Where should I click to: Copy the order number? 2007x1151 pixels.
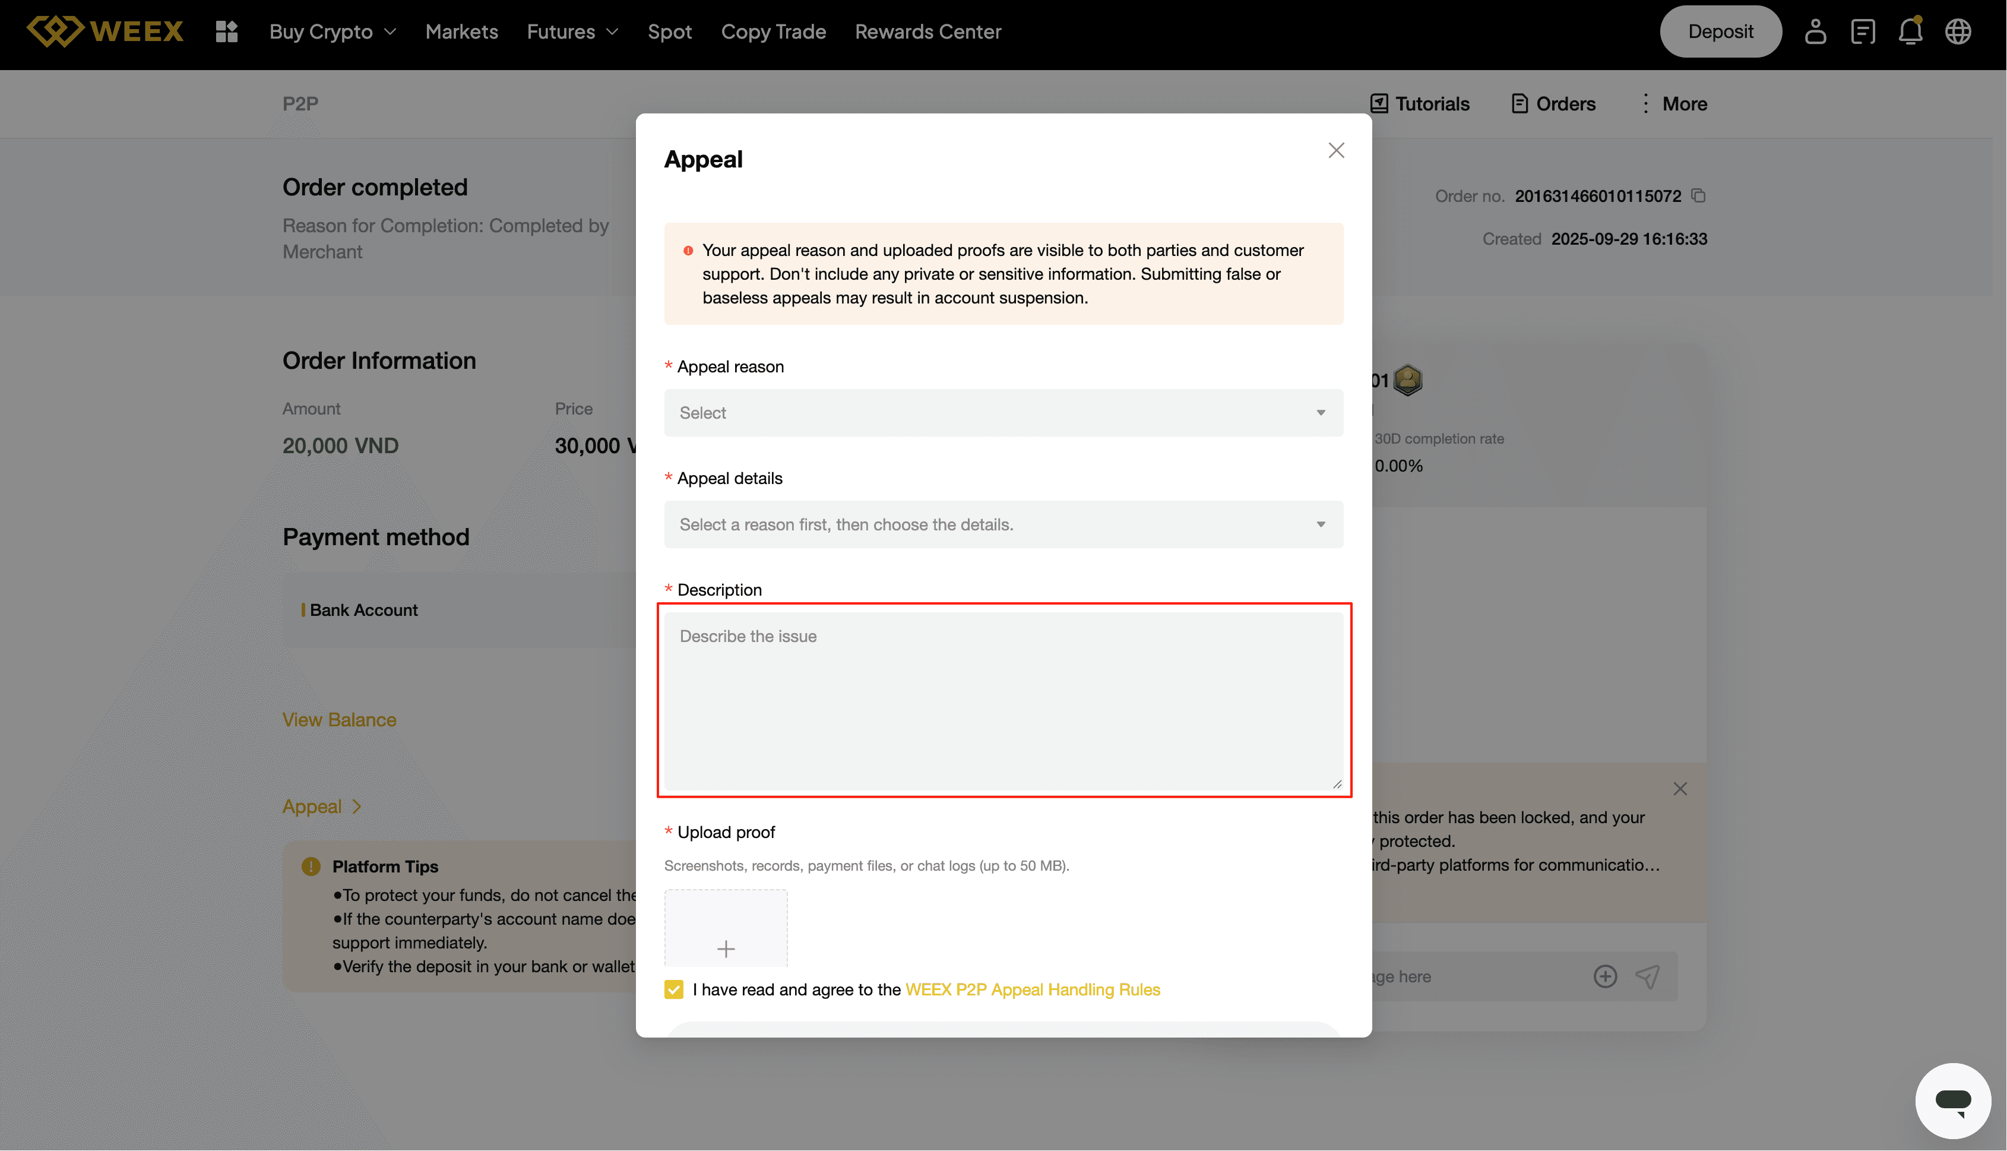pos(1699,195)
